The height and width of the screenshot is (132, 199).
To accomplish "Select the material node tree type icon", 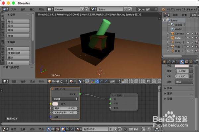I will pyautogui.click(x=49, y=129).
